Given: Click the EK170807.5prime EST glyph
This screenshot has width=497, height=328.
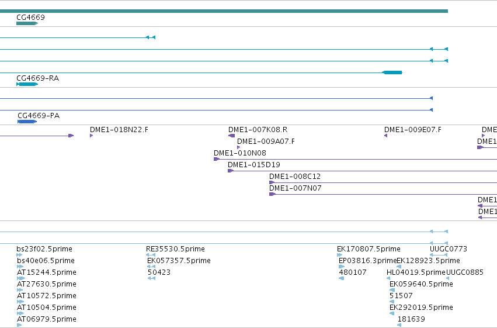Looking at the screenshot, I should point(340,255).
